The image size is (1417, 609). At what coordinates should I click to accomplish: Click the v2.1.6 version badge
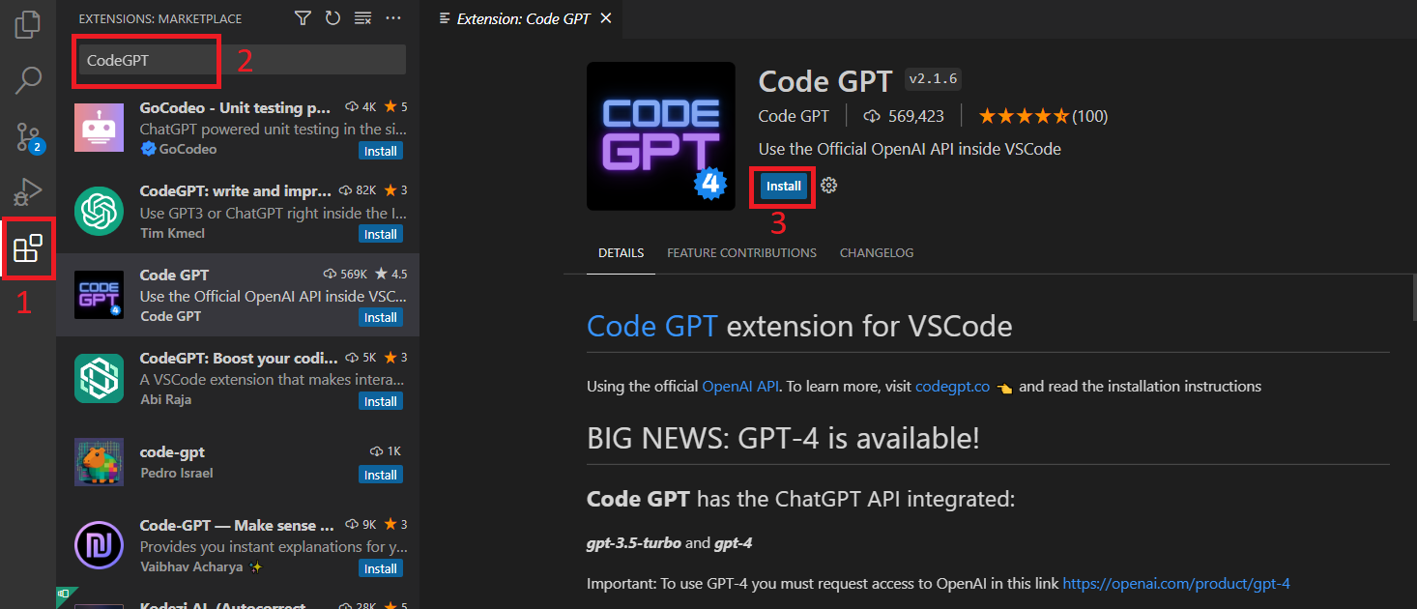(x=933, y=79)
